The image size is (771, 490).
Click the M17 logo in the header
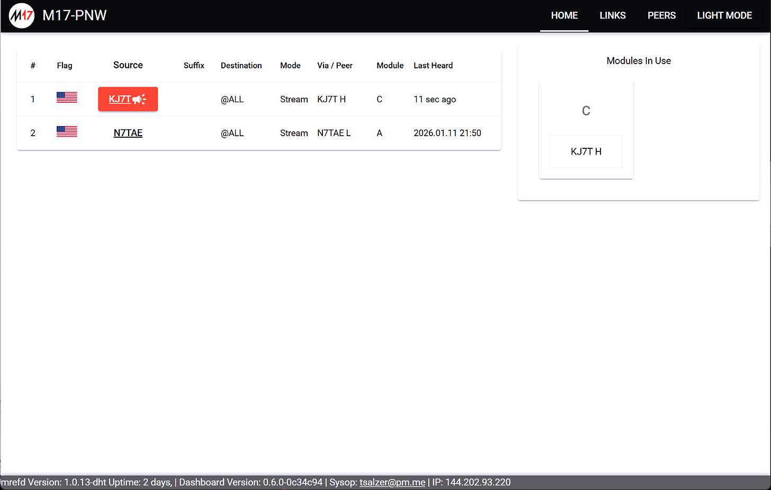(21, 15)
